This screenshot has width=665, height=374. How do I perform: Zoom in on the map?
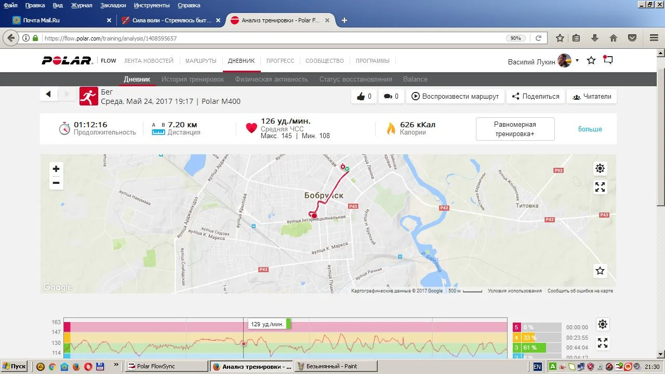coord(56,169)
